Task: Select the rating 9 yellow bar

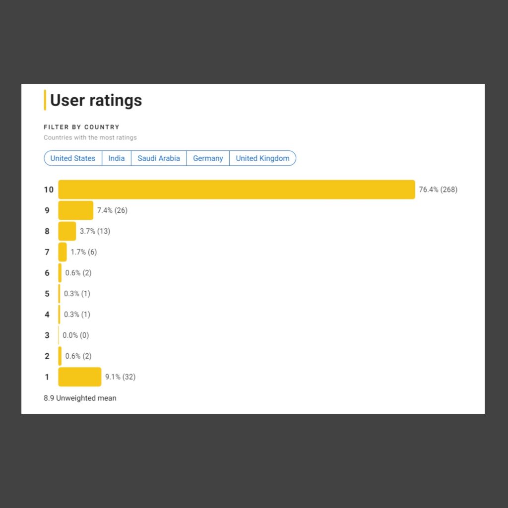Action: [x=75, y=210]
